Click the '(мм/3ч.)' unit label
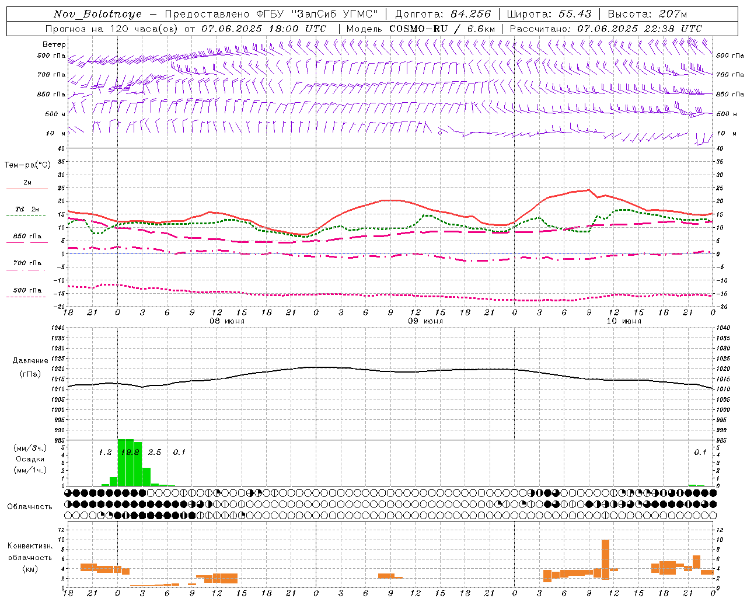This screenshot has height=598, width=747. (x=30, y=448)
